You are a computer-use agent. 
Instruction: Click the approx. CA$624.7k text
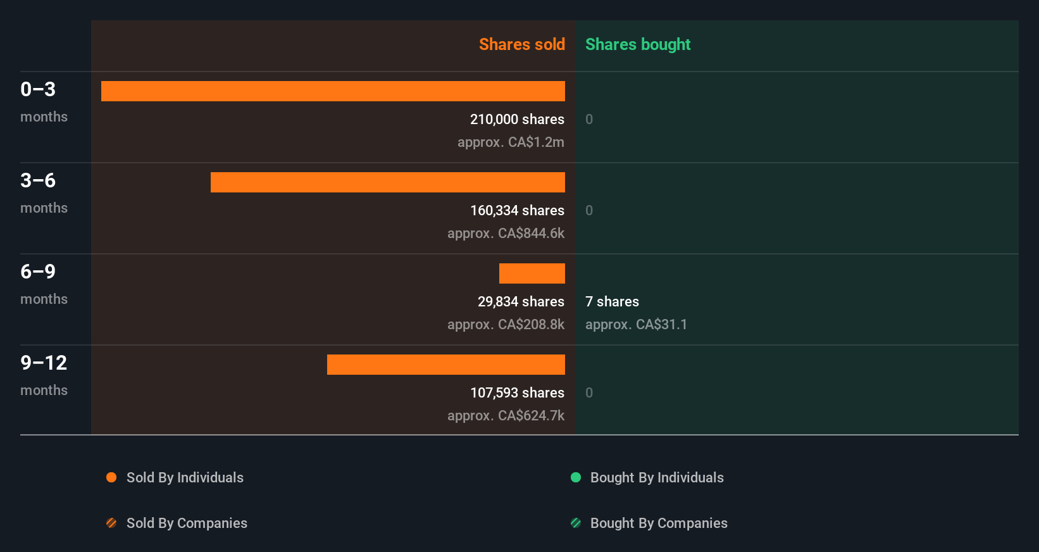506,416
